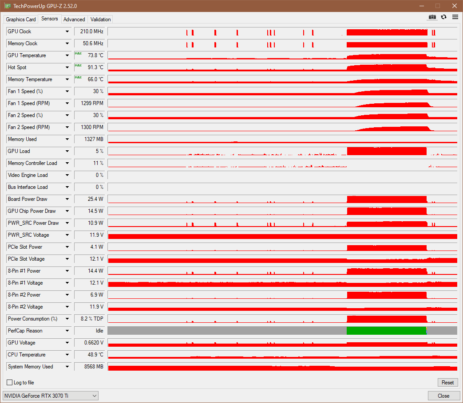The height and width of the screenshot is (403, 463).
Task: Expand Memory Controller Load dropdown
Action: coord(67,163)
